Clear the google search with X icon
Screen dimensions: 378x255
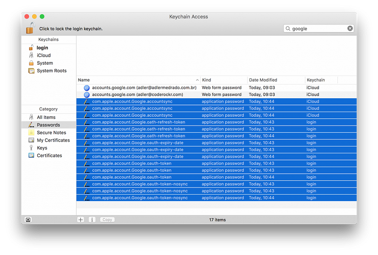coord(350,28)
